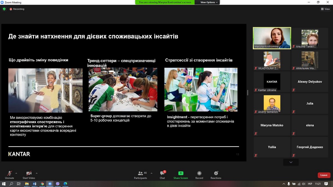Open the Windows Start menu
Screen dimensions: 333x187
pyautogui.click(x=4, y=184)
